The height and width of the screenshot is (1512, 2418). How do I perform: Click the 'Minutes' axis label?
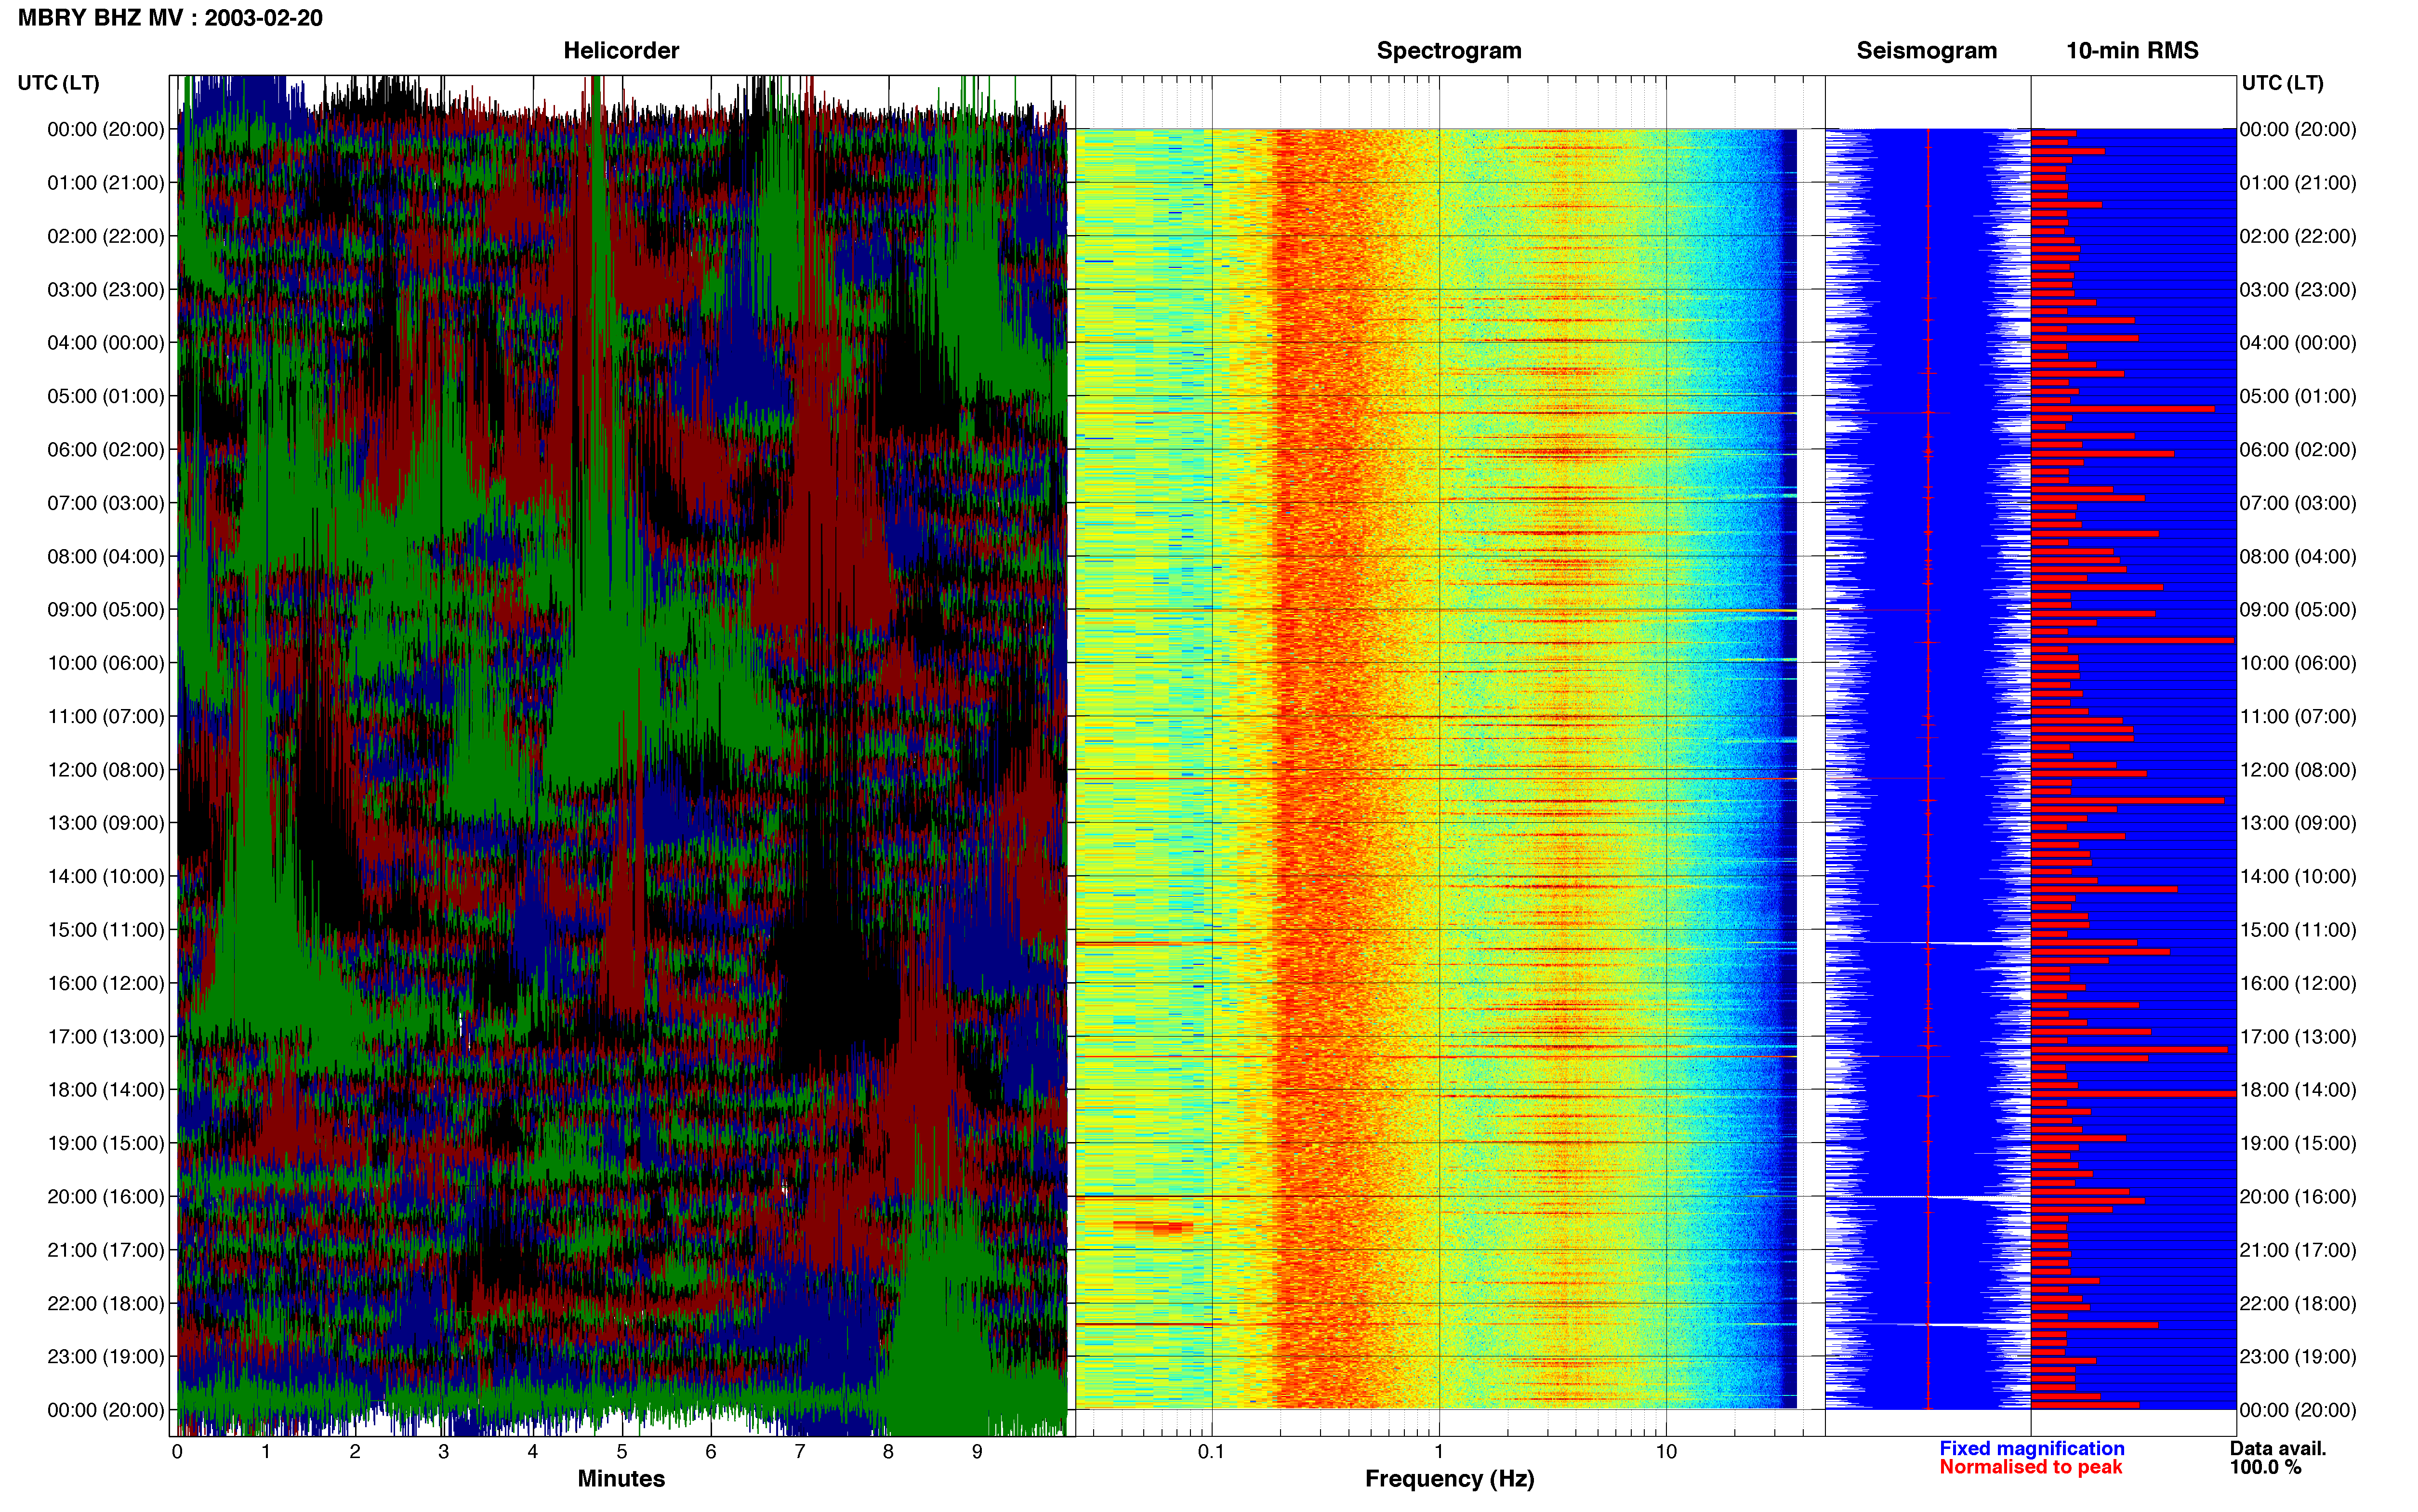(621, 1479)
